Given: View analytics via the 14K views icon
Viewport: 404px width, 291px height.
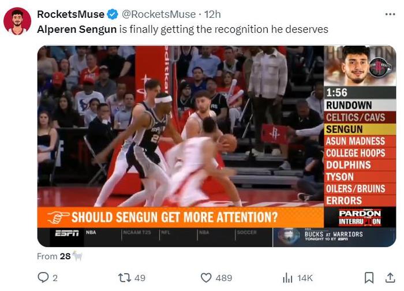Looking at the screenshot, I should [287, 278].
